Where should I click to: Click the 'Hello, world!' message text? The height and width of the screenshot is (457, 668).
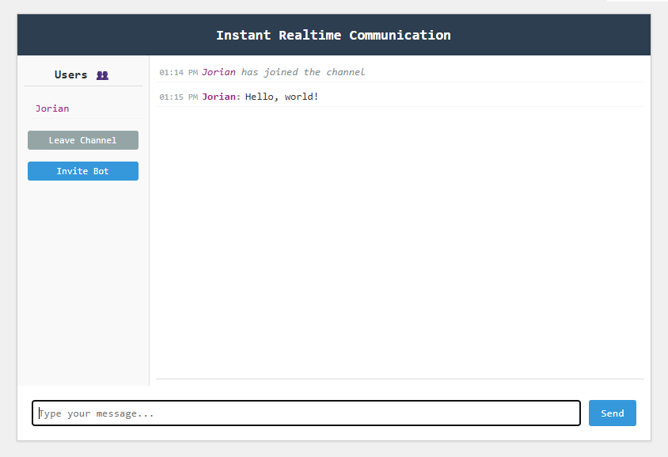click(282, 97)
